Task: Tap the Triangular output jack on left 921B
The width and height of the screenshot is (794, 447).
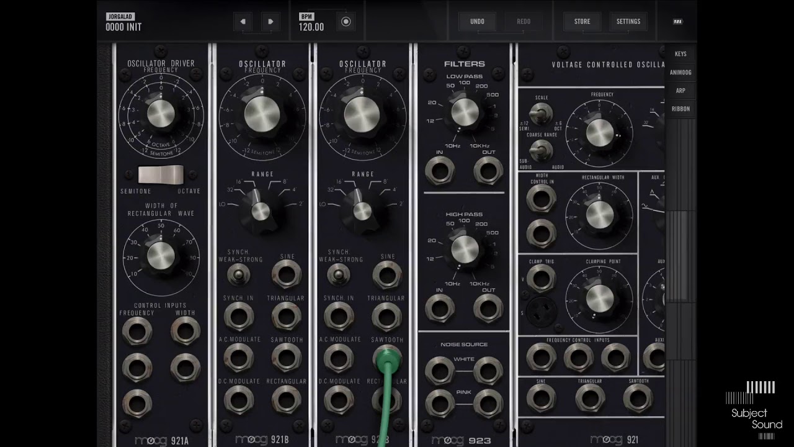Action: coord(286,316)
